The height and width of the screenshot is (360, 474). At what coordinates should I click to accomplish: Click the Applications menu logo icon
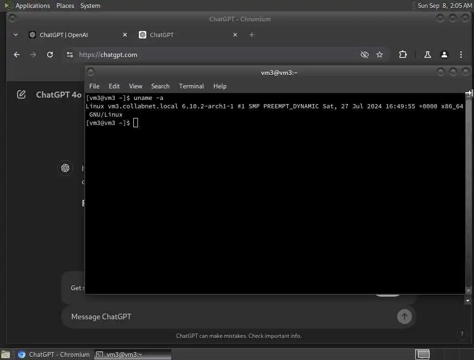[9, 6]
